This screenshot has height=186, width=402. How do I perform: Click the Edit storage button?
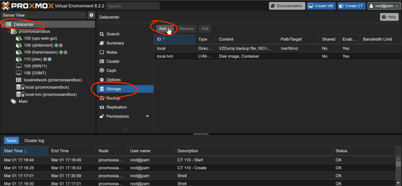205,29
